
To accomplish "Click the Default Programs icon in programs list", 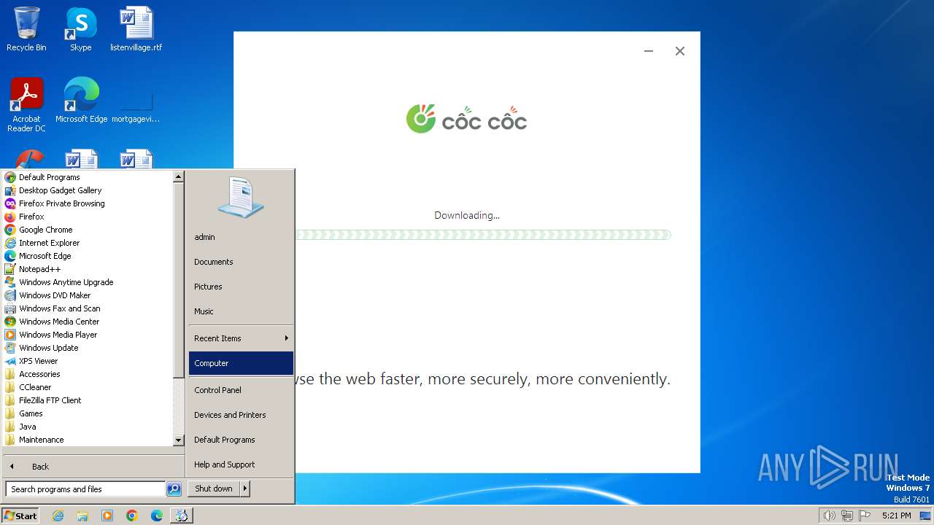I will tap(10, 177).
